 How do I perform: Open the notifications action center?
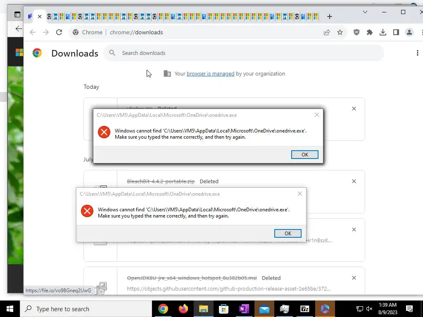[409, 309]
